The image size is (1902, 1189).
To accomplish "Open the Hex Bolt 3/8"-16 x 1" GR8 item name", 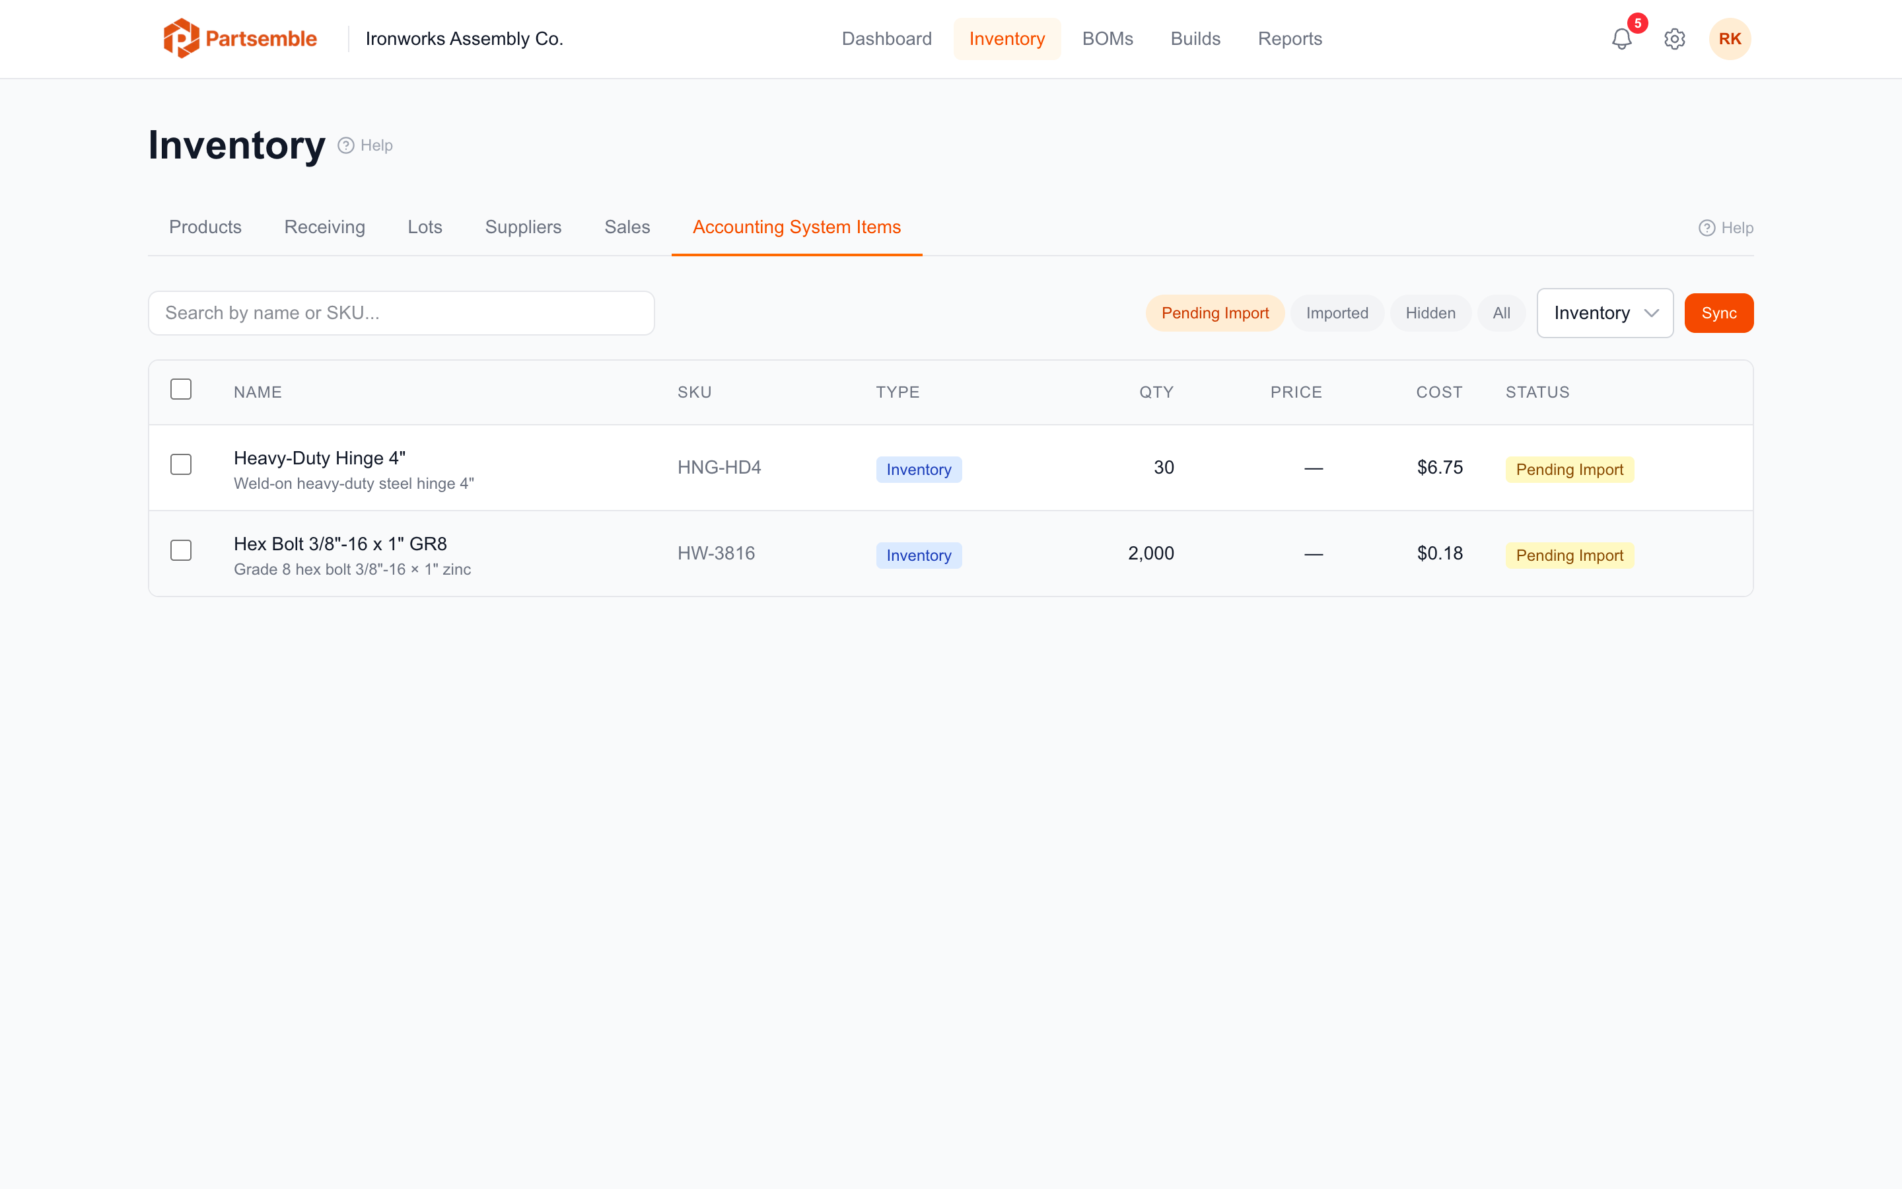I will click(340, 544).
